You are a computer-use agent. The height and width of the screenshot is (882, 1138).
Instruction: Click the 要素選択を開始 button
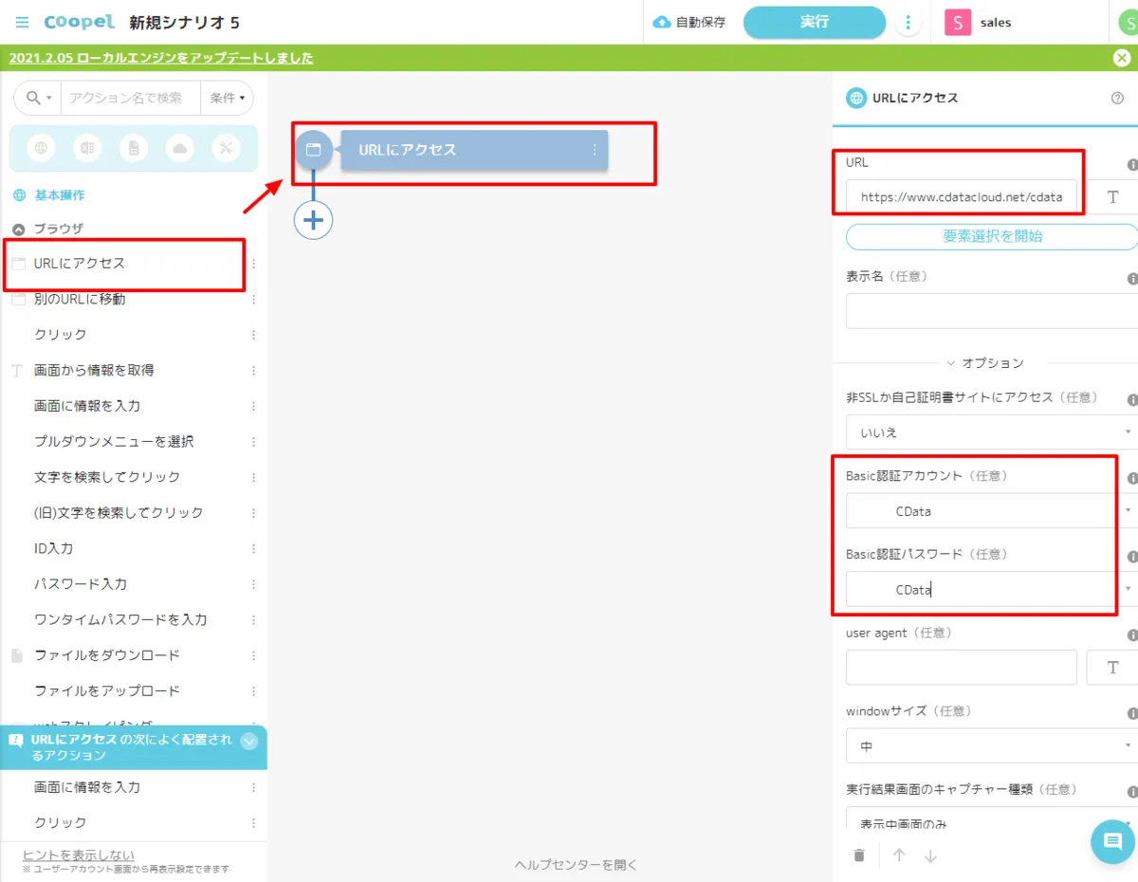[x=991, y=236]
